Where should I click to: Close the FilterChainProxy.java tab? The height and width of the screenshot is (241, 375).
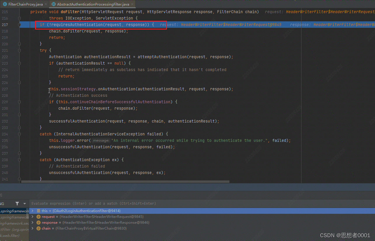tap(46, 4)
